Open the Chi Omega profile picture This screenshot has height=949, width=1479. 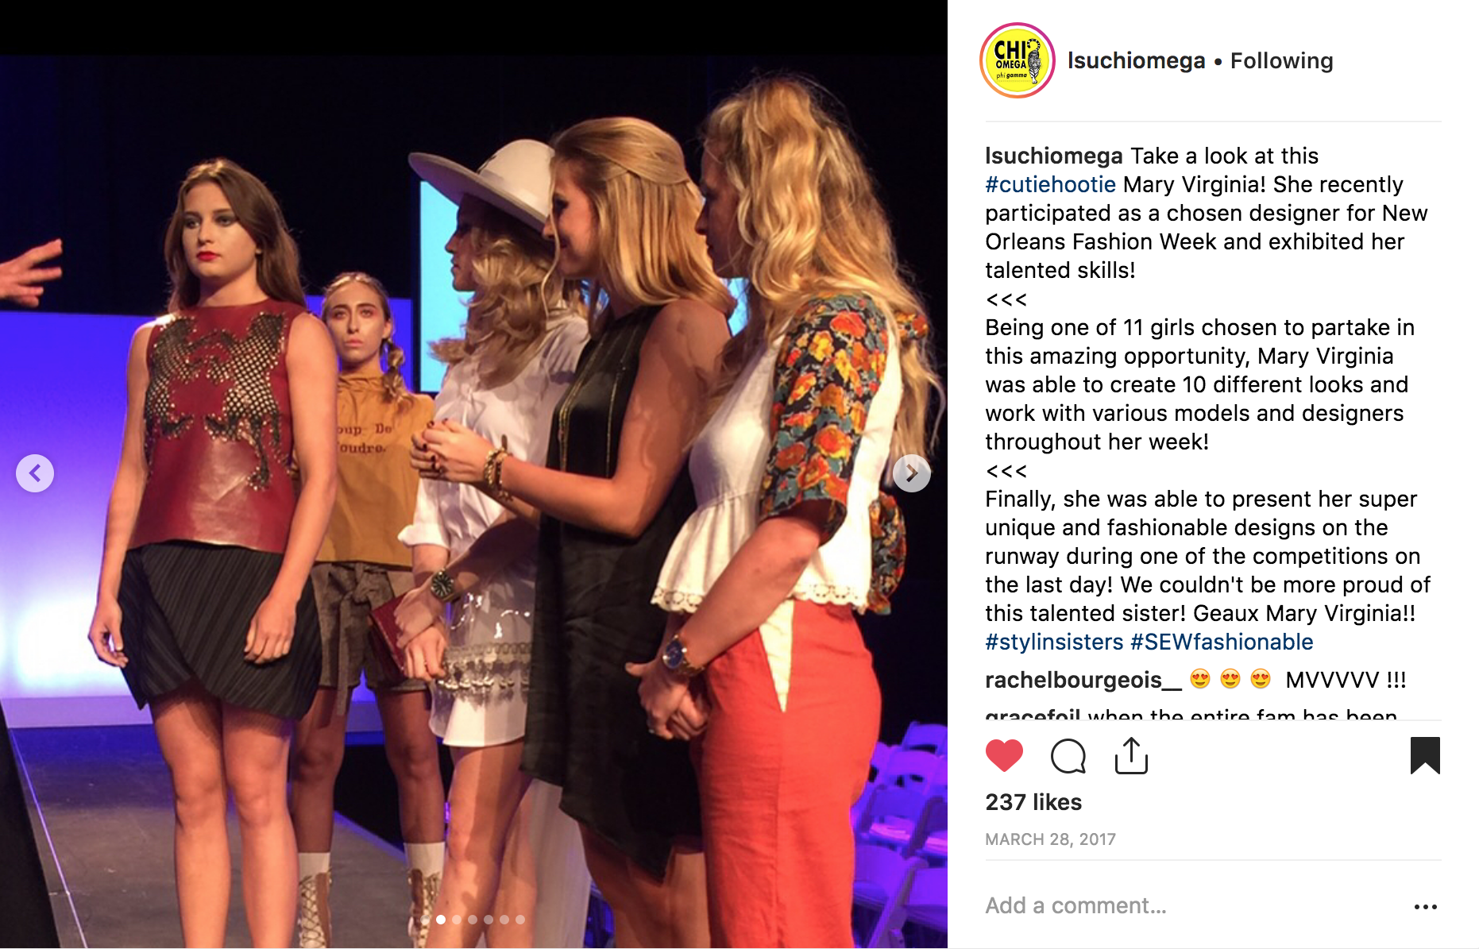[1018, 60]
